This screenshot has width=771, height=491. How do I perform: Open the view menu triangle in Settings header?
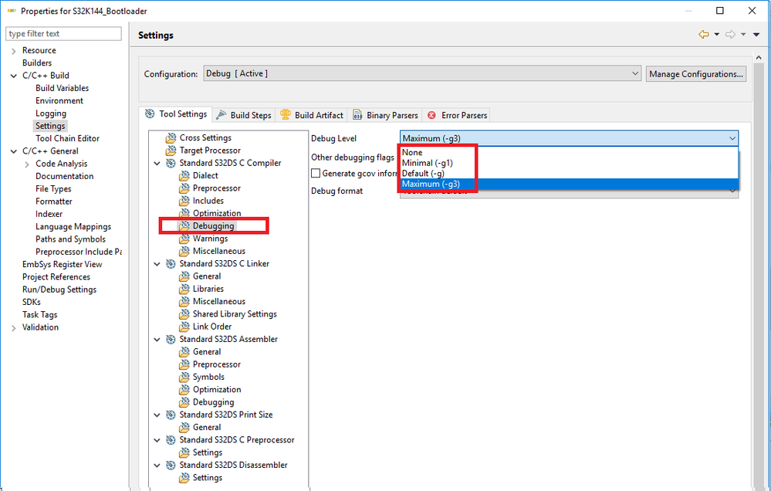pos(756,35)
